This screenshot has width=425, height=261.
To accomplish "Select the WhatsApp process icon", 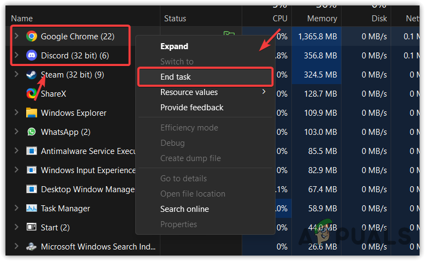I will pyautogui.click(x=32, y=132).
